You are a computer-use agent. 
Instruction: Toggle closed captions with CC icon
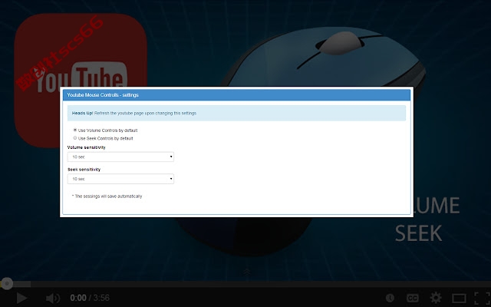413,298
